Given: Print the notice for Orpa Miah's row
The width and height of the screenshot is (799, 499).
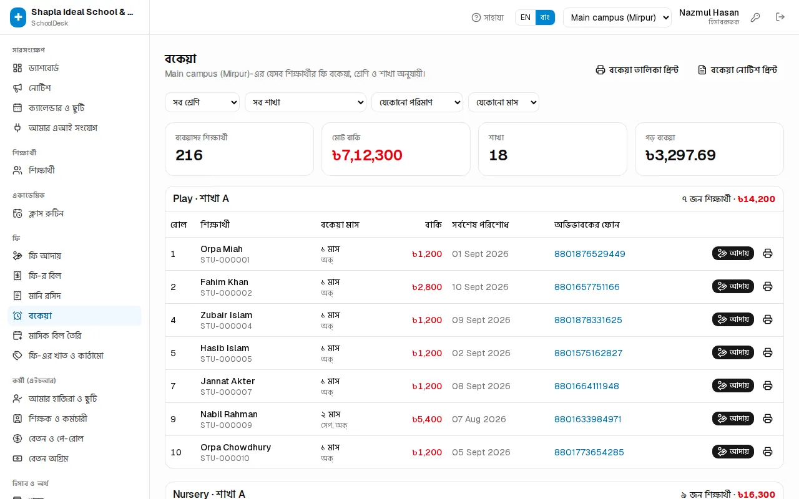Looking at the screenshot, I should (768, 253).
